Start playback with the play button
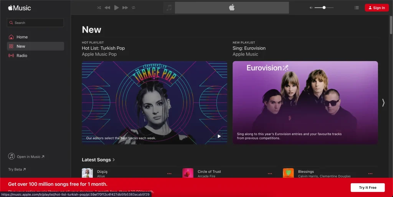Viewport: 393px width, 197px height. pyautogui.click(x=117, y=8)
